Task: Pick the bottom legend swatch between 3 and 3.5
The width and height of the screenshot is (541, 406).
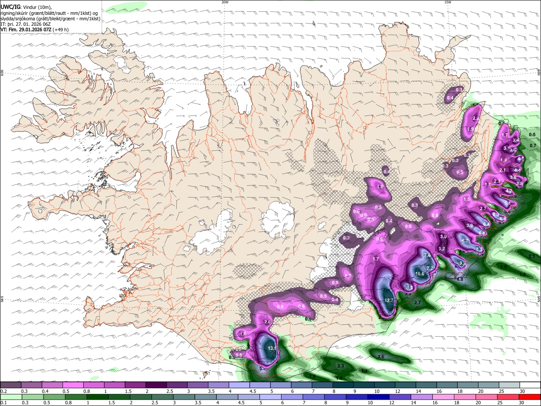Action: [185, 397]
